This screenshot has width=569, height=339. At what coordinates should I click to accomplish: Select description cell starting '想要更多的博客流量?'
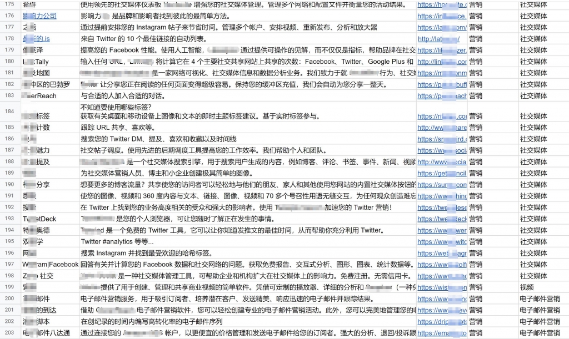tap(247, 185)
